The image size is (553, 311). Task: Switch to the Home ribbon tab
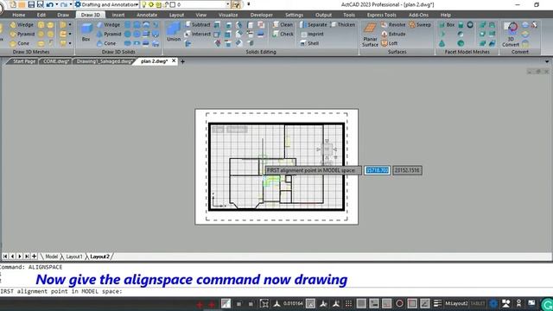pyautogui.click(x=19, y=15)
